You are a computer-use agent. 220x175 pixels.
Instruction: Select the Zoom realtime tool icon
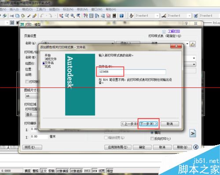(67, 16)
